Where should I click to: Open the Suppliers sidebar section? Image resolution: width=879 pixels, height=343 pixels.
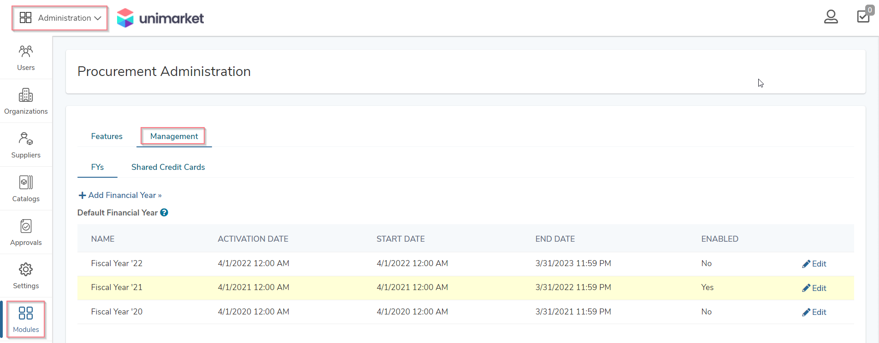[x=26, y=145]
